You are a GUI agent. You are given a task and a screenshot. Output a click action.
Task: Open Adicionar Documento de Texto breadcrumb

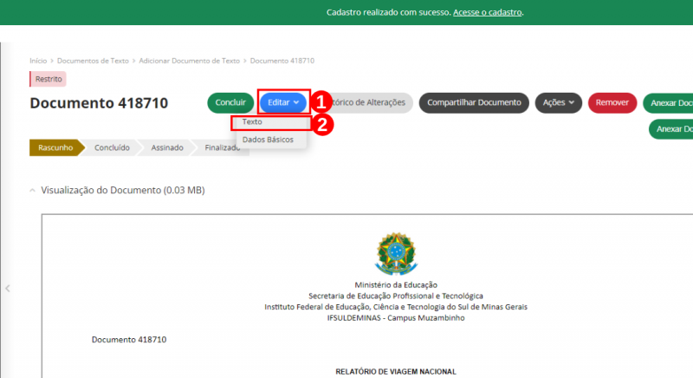tap(189, 61)
